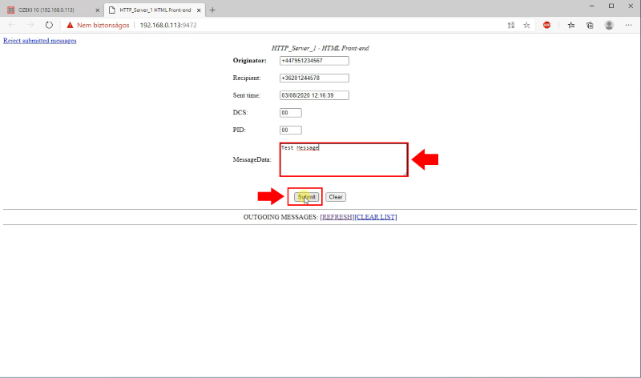
Task: Click the translate page icon
Action: click(510, 25)
